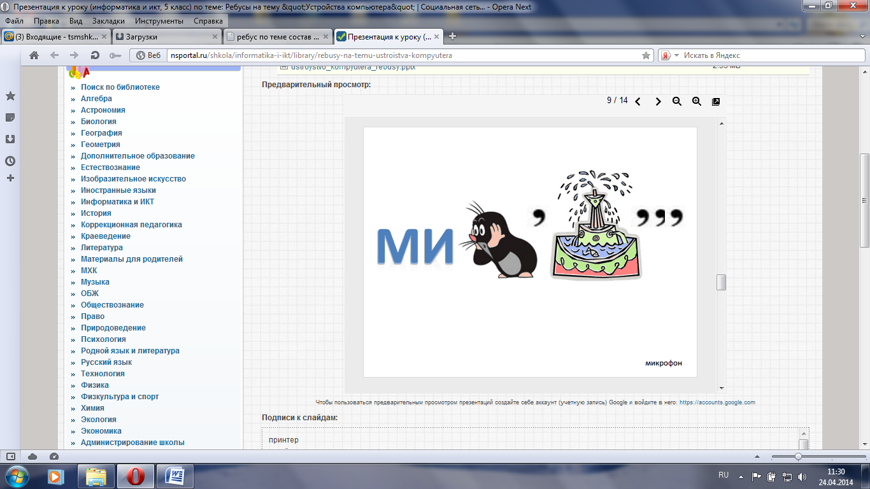870x489 pixels.
Task: Zoom out the slide preview
Action: click(x=677, y=101)
